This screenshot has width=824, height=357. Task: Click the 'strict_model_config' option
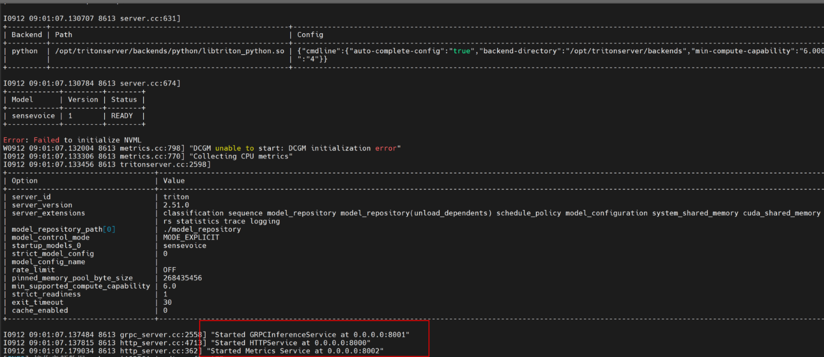pyautogui.click(x=53, y=253)
